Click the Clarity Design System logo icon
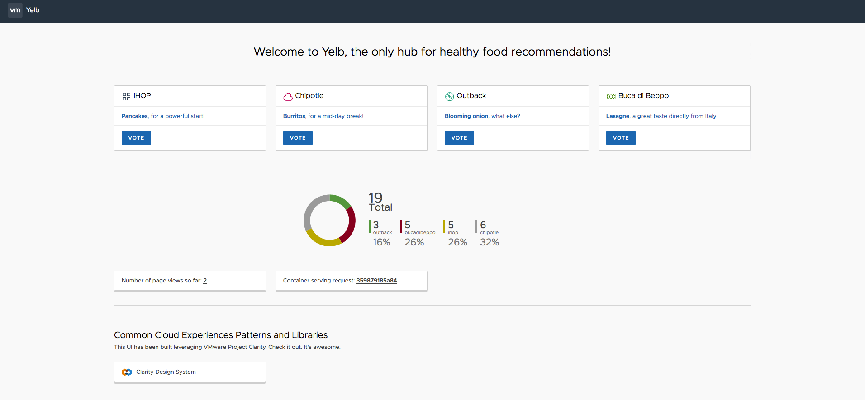865x400 pixels. click(127, 372)
